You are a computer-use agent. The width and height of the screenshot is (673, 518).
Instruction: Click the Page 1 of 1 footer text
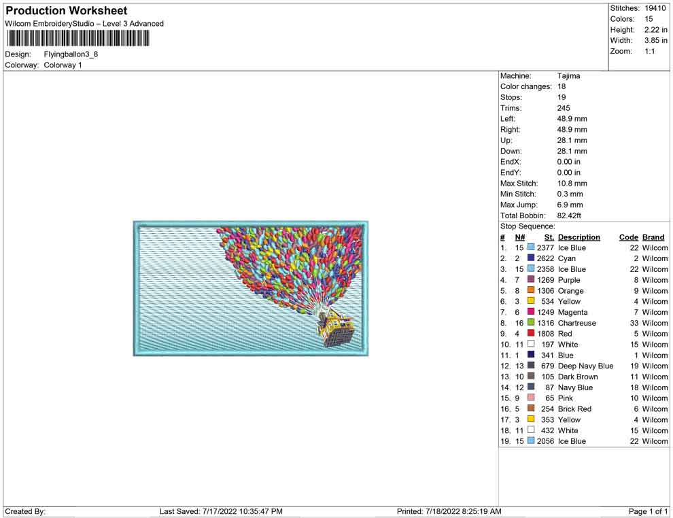[x=648, y=511]
